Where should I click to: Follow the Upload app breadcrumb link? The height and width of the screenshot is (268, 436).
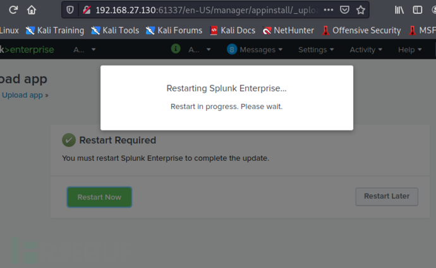point(23,95)
